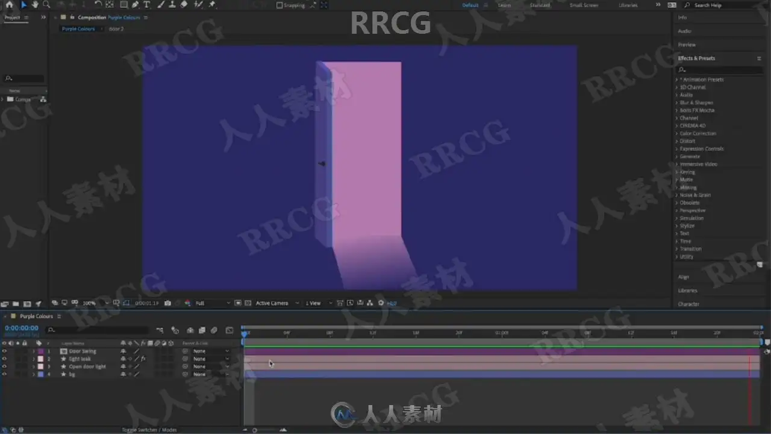Open the composition mini-flowchart icon in the timeline
This screenshot has height=434, width=771.
pyautogui.click(x=160, y=330)
